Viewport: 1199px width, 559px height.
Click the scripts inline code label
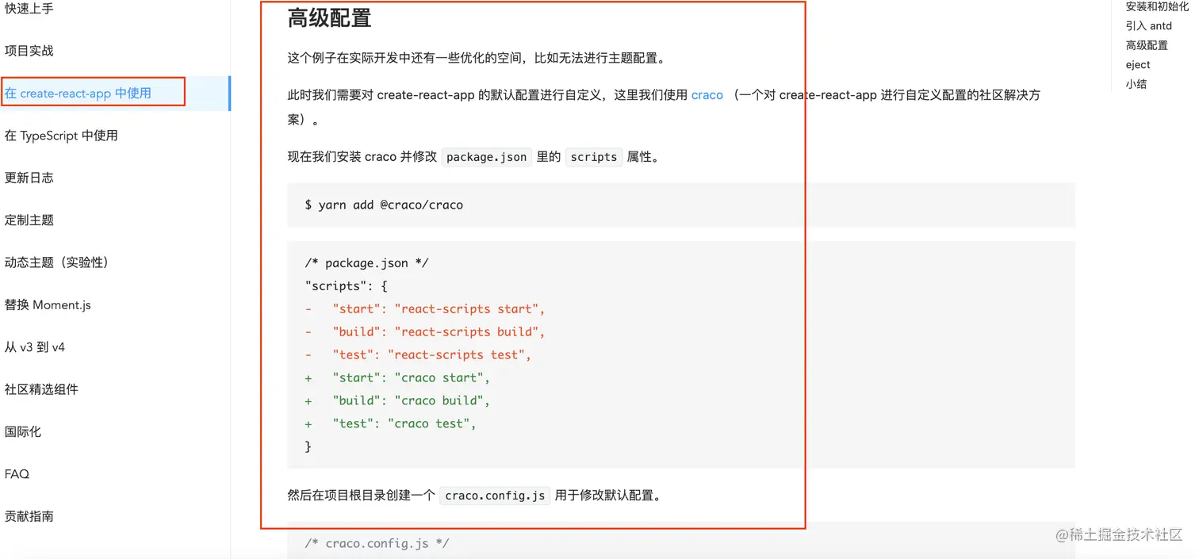[x=593, y=157]
